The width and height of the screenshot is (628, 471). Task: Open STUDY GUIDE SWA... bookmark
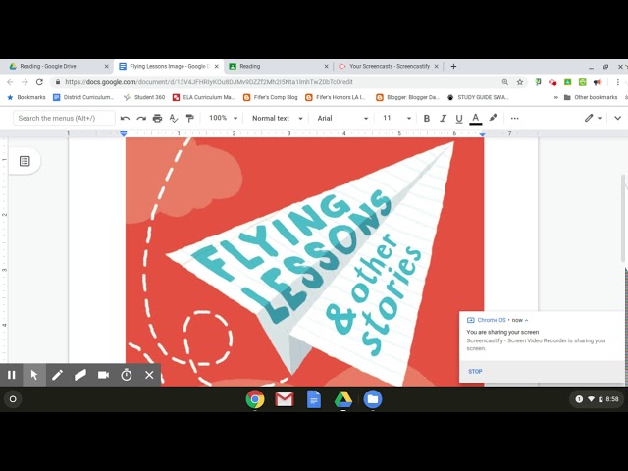tap(478, 97)
